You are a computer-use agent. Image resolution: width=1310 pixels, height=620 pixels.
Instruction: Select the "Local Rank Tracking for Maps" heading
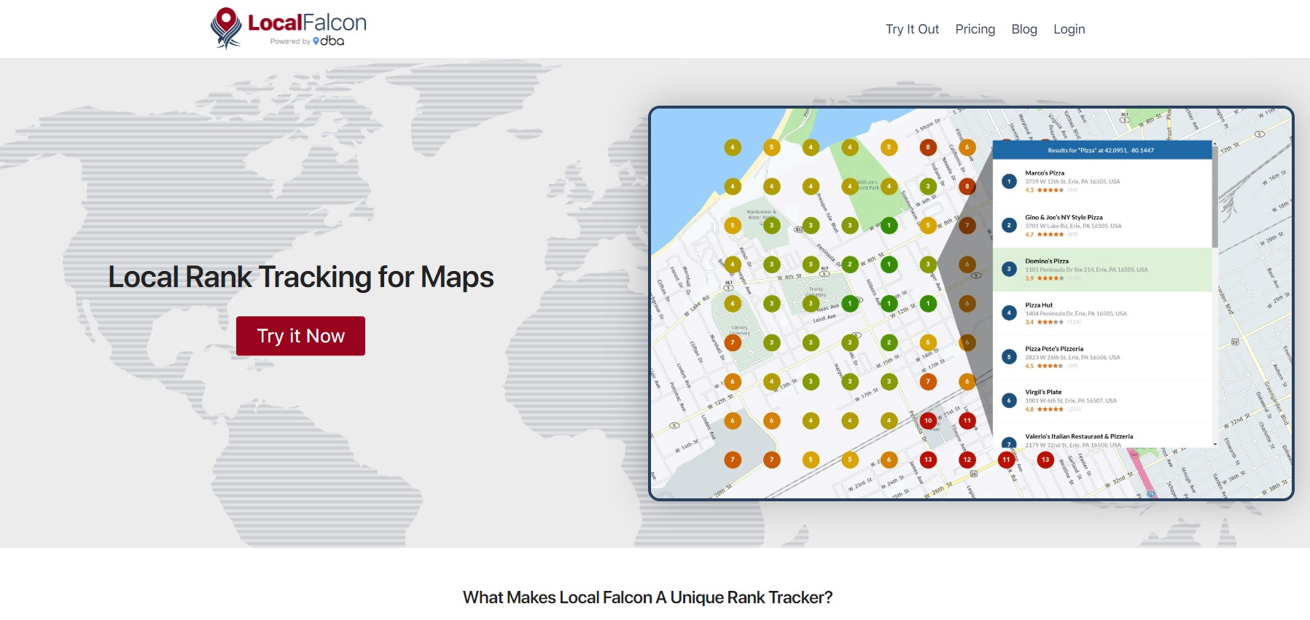pyautogui.click(x=301, y=277)
